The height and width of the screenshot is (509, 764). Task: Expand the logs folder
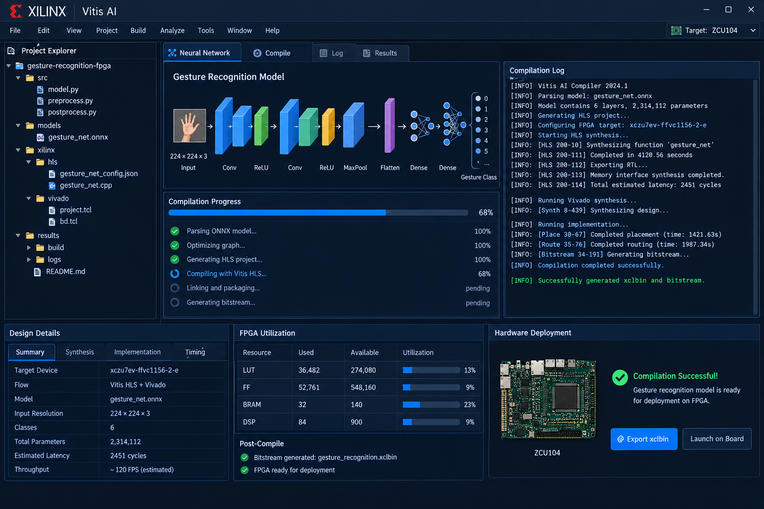point(29,259)
